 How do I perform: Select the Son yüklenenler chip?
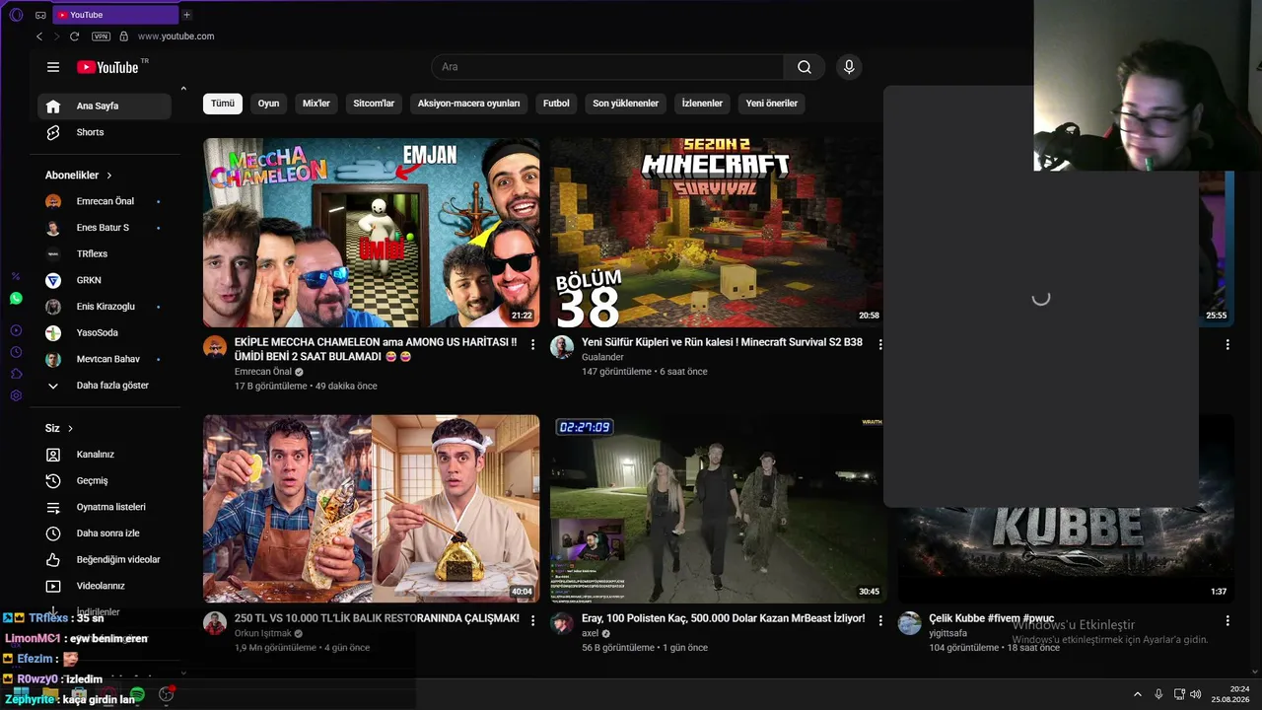[x=625, y=104]
